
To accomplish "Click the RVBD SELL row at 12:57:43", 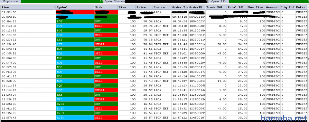I will click(154, 118).
